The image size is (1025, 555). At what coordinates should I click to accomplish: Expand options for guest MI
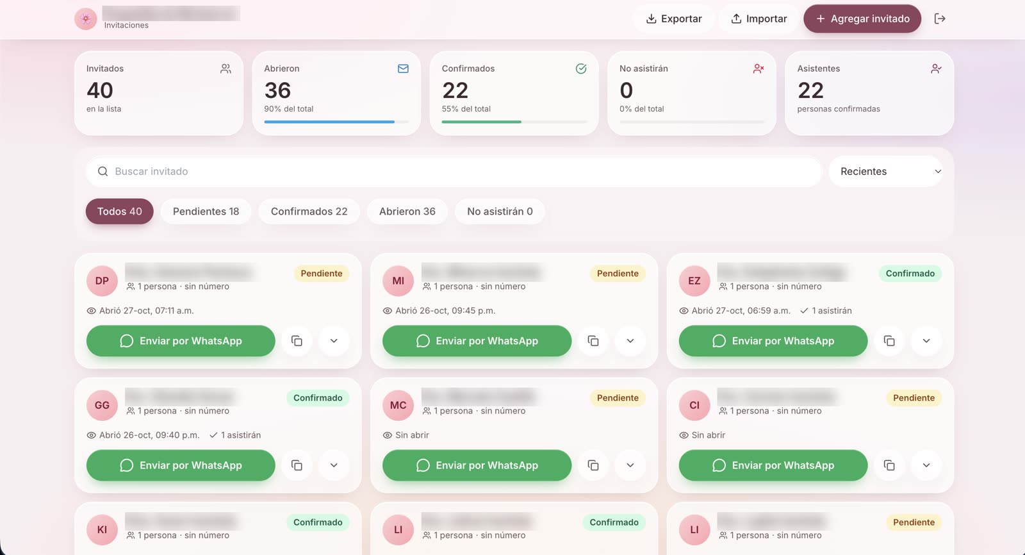coord(630,341)
